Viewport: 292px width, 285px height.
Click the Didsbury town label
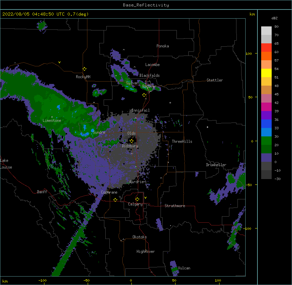tap(130, 146)
